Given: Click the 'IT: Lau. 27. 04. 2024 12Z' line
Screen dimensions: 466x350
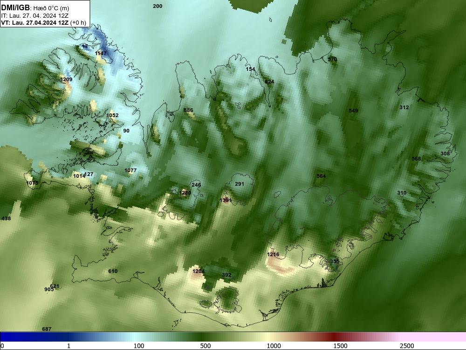Looking at the screenshot, I should click(x=35, y=16).
